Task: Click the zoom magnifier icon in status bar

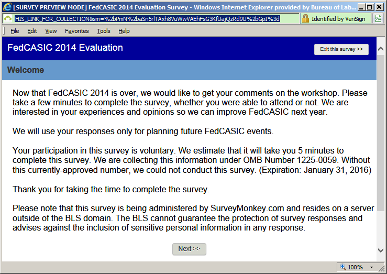Action: tap(344, 267)
